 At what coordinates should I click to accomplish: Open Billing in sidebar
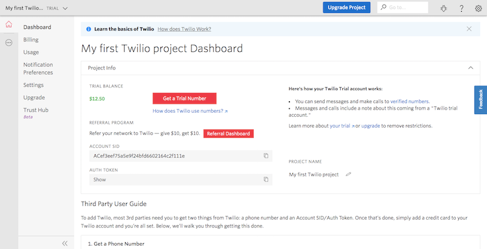coord(31,40)
